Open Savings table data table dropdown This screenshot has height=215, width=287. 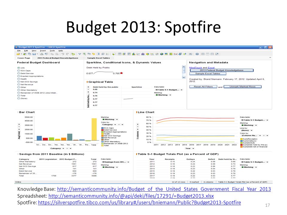point(115,162)
